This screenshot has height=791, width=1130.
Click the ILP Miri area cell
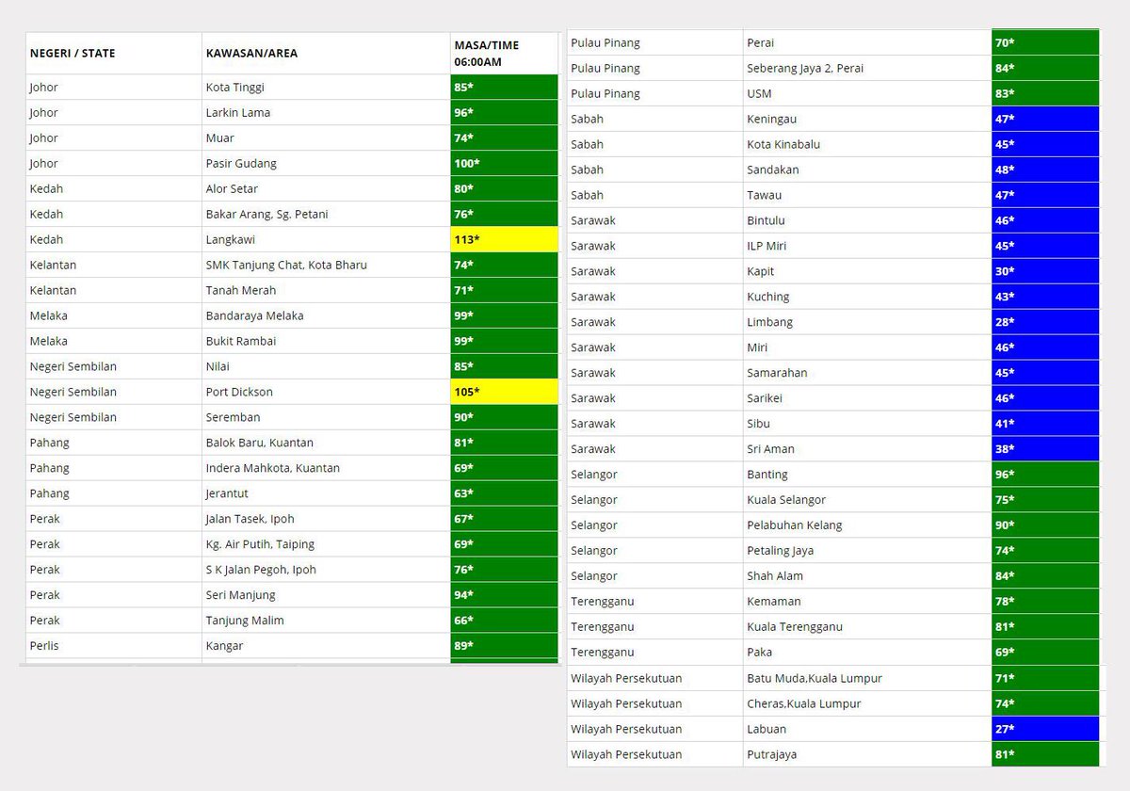[x=867, y=247]
